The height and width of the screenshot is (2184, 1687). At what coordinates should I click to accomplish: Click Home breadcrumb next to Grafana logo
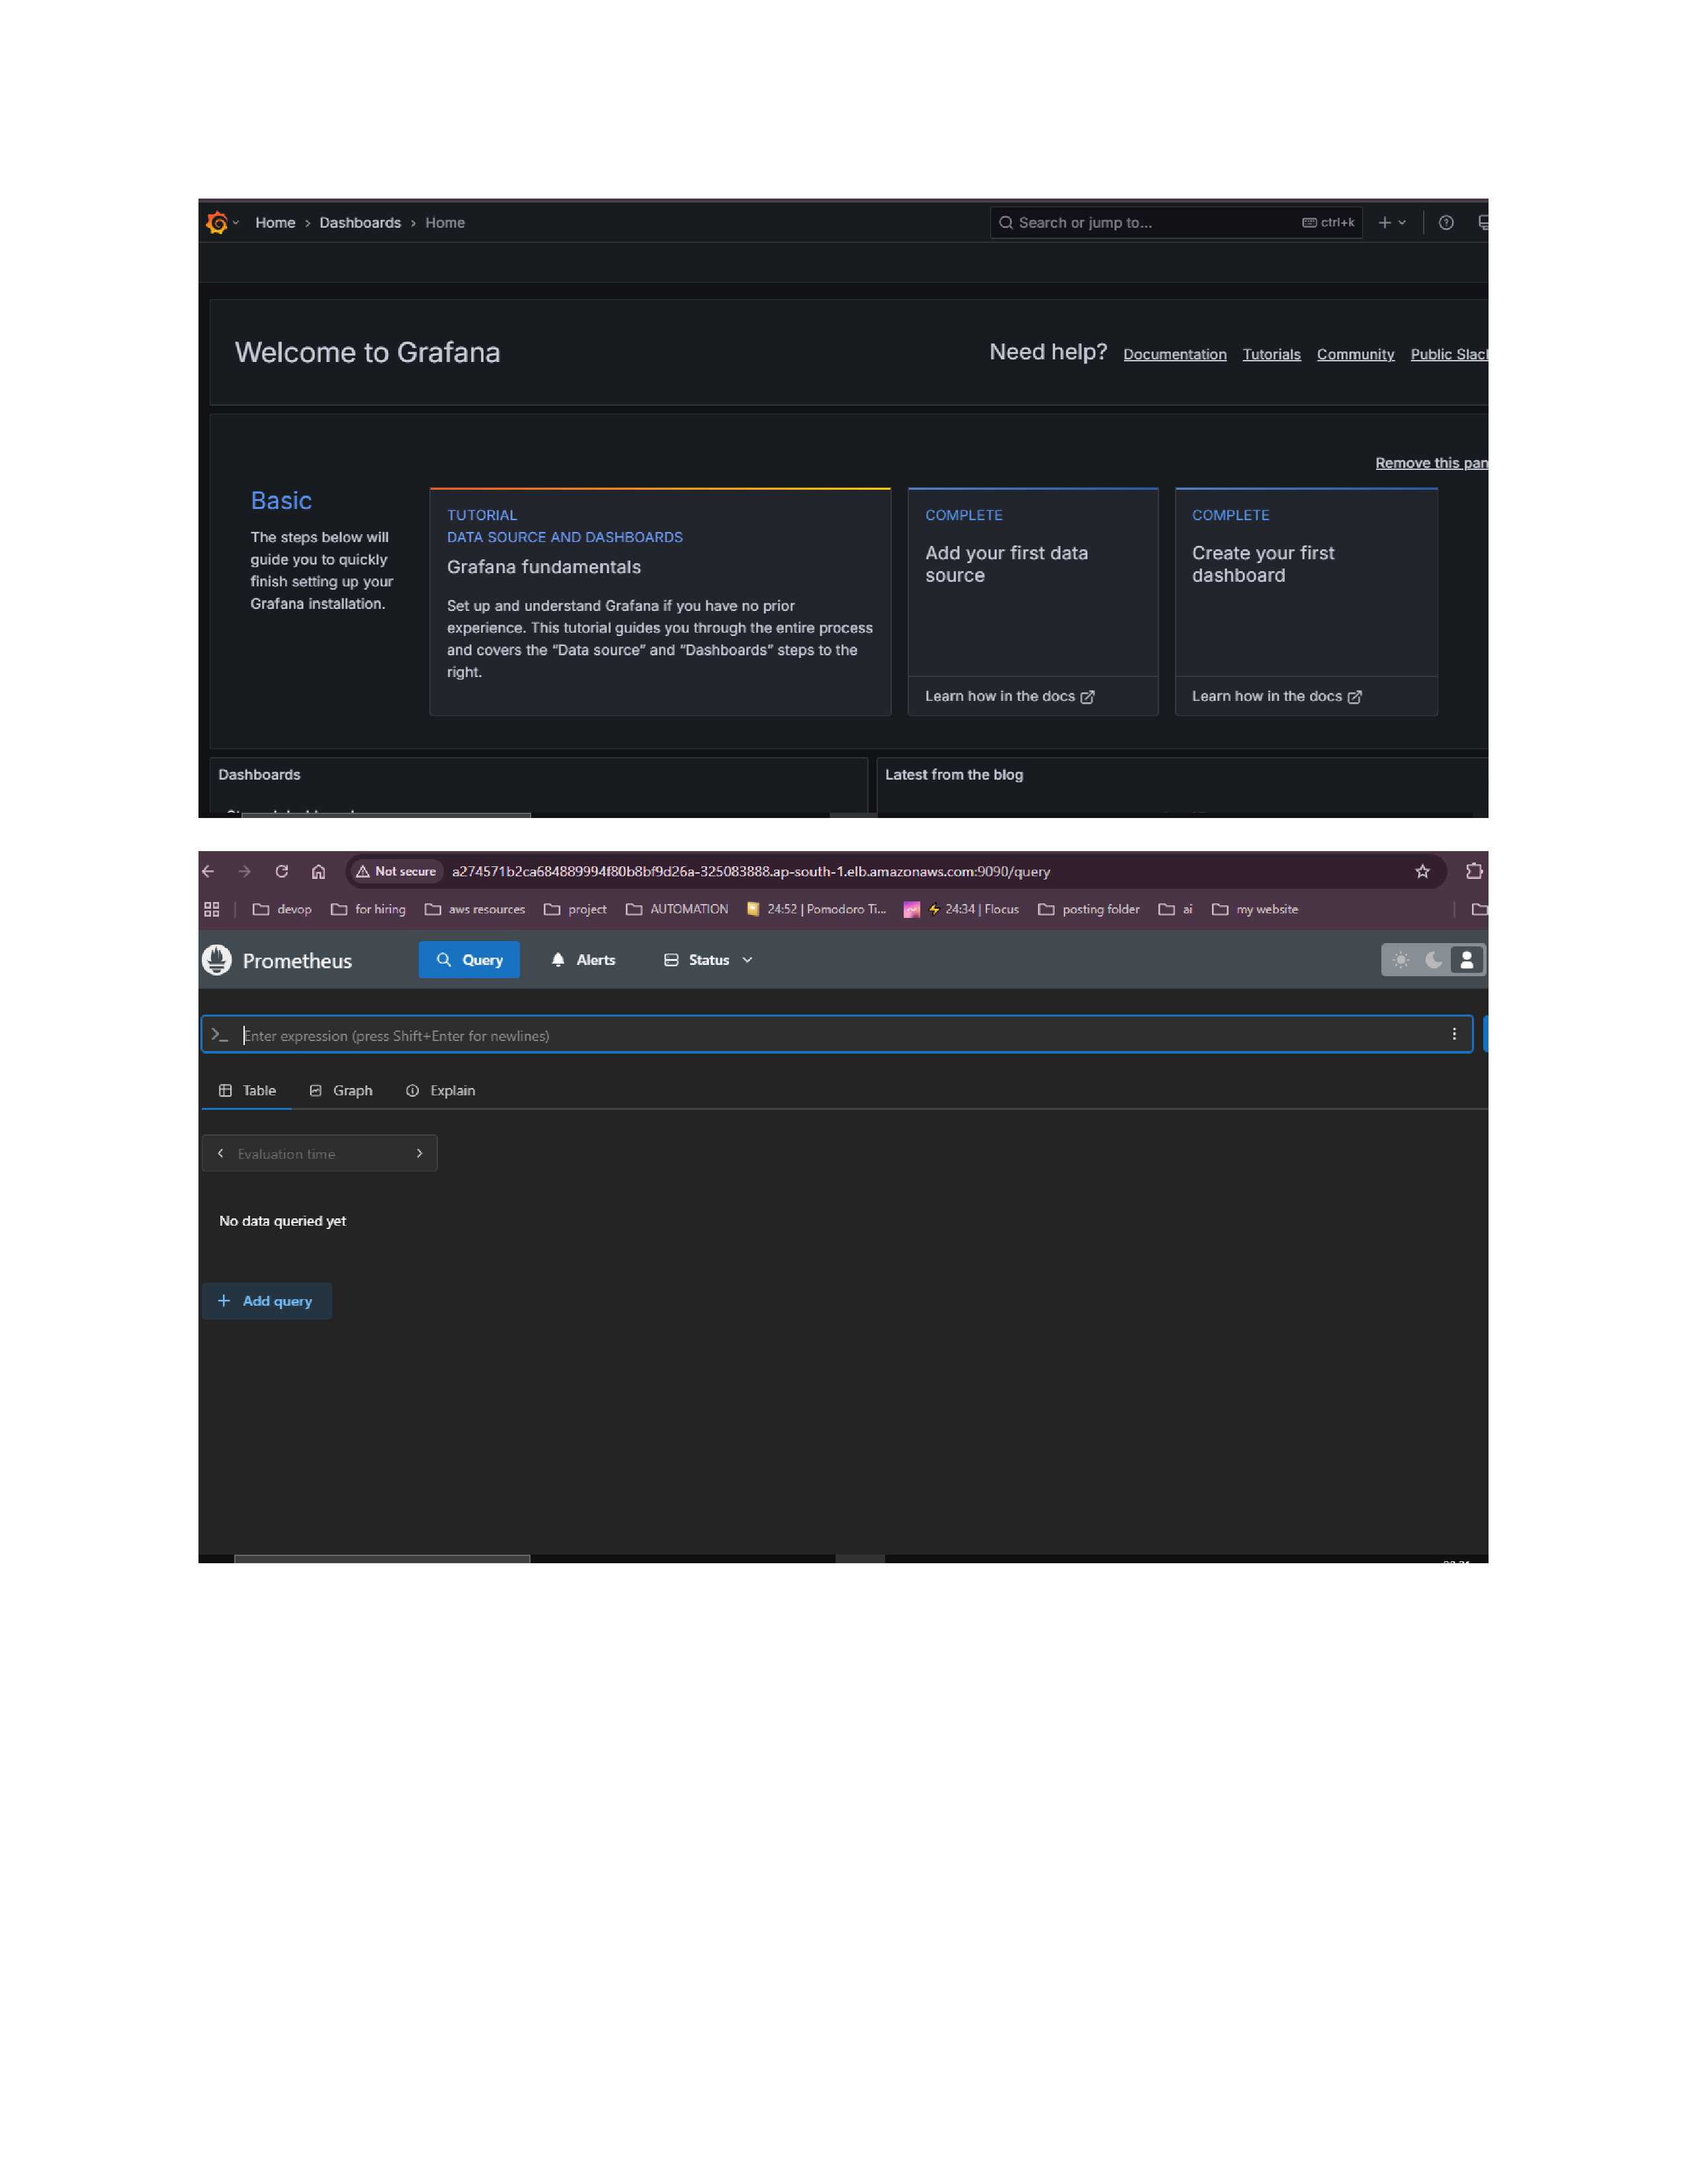click(275, 223)
